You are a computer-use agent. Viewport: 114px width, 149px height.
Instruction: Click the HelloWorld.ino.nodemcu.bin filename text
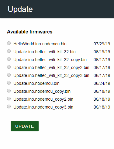pyautogui.click(x=40, y=44)
